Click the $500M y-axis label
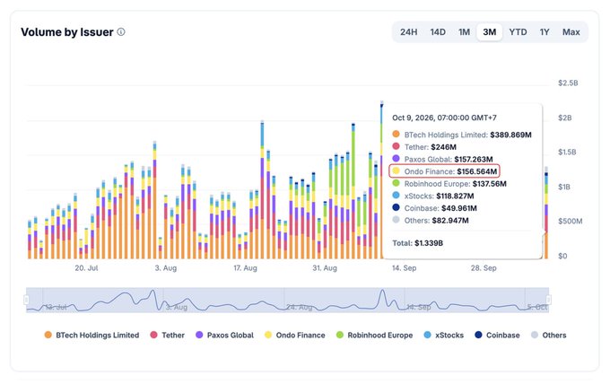 [571, 221]
